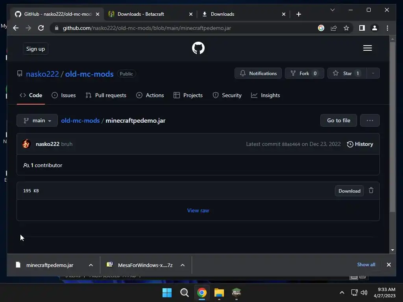Viewport: 403px width, 302px height.
Task: Delete this file using trash icon
Action: point(371,191)
